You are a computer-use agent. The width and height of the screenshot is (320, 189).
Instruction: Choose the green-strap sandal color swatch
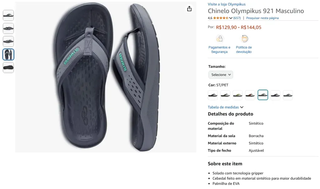[238, 95]
